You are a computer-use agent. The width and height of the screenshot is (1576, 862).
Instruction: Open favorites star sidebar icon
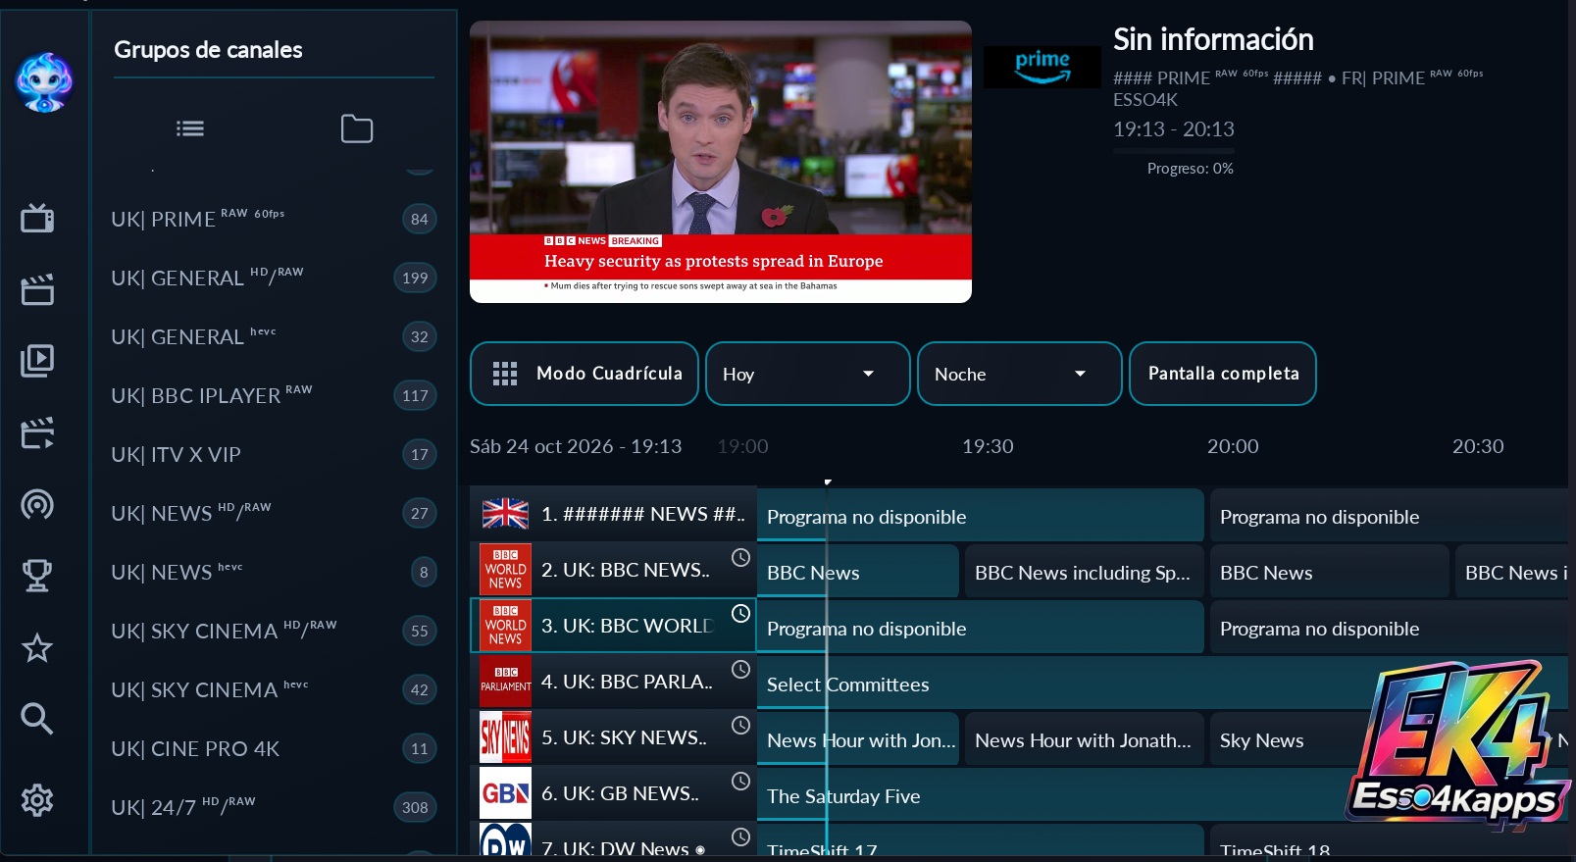click(x=37, y=647)
